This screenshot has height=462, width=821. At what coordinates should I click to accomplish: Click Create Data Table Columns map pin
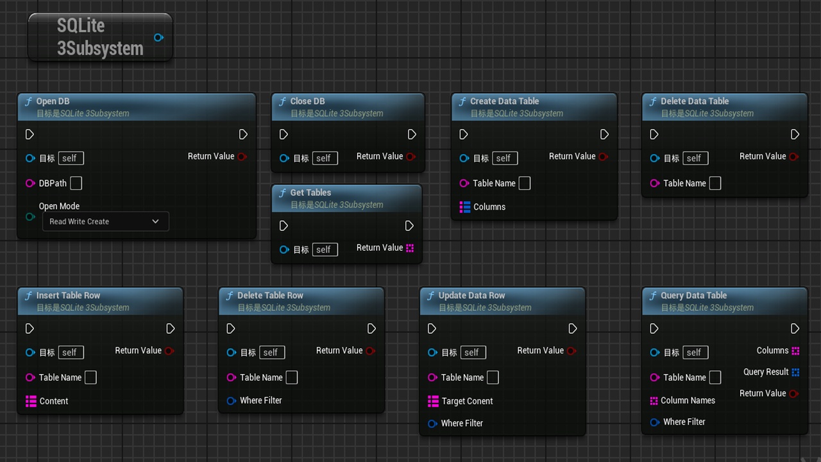pos(465,207)
